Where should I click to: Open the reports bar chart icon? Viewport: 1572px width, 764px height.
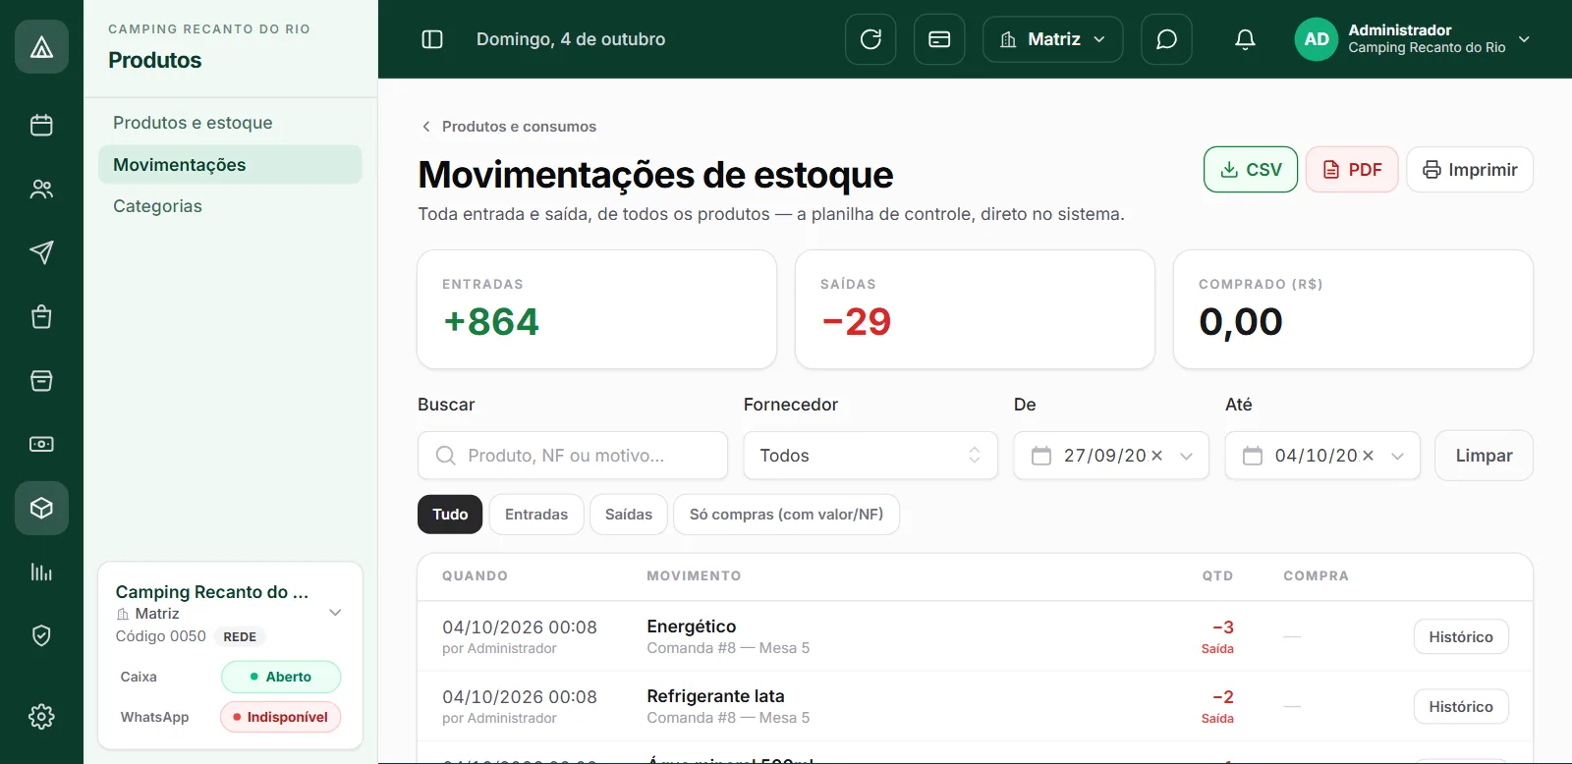[41, 572]
